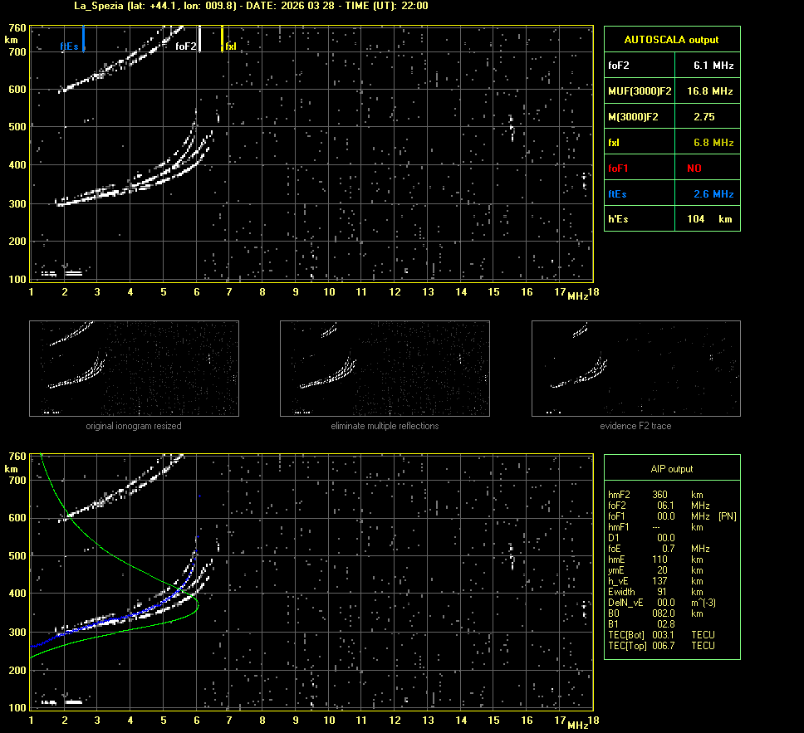Select the blue ftEs 2.6 MHz value
Screen dimensions: 804x733
(x=705, y=193)
